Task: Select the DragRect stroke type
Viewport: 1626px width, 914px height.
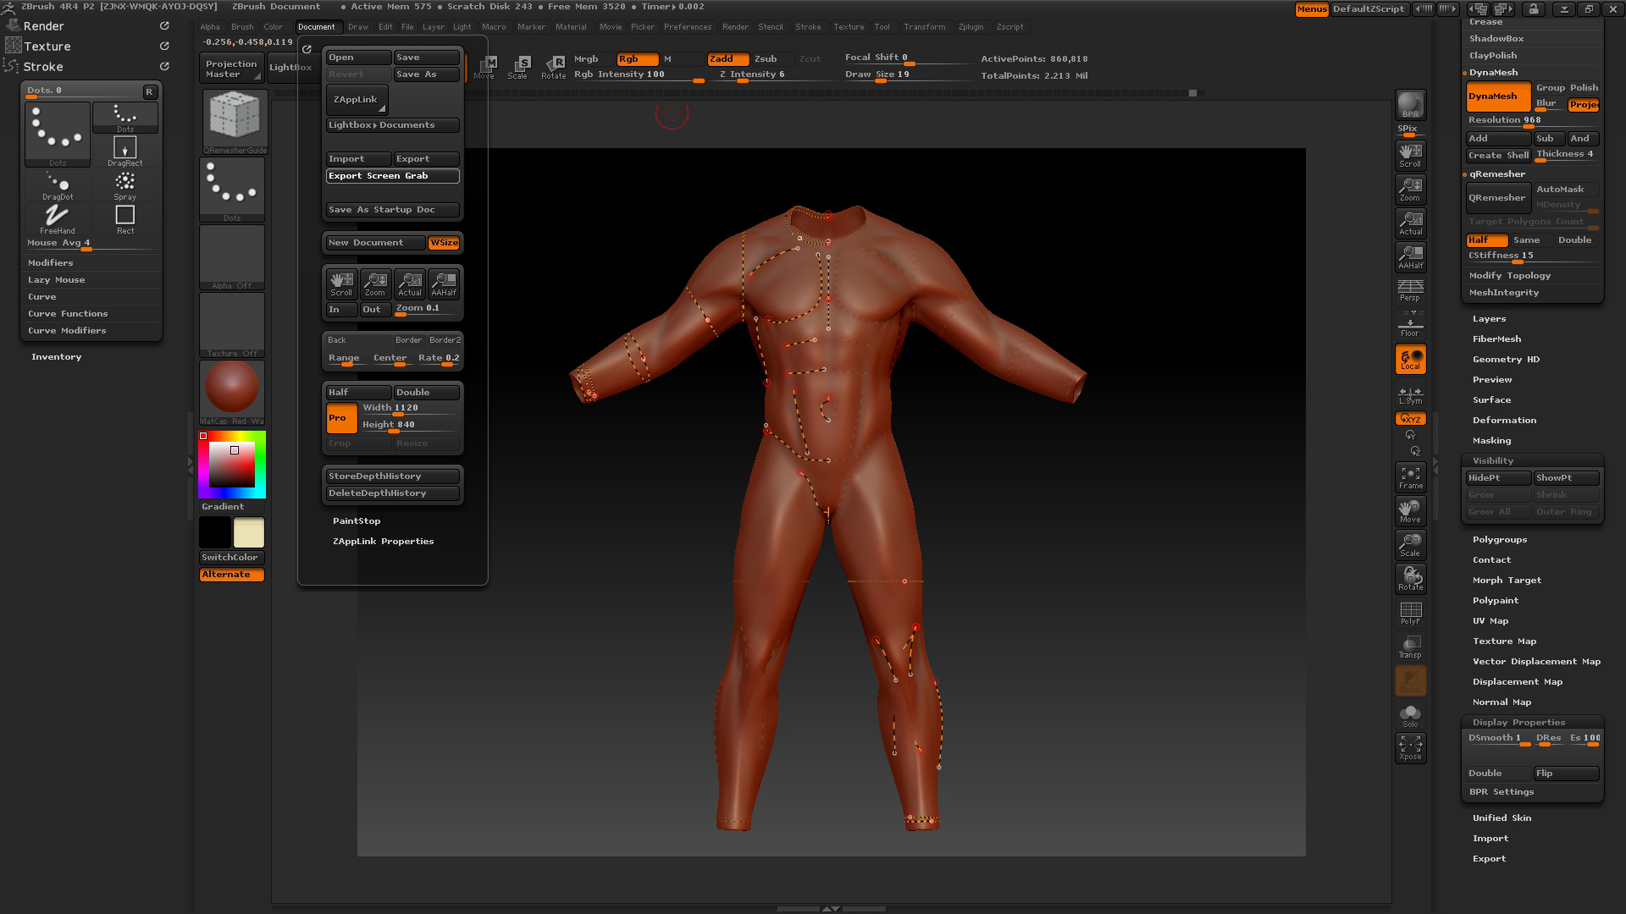Action: [x=124, y=149]
